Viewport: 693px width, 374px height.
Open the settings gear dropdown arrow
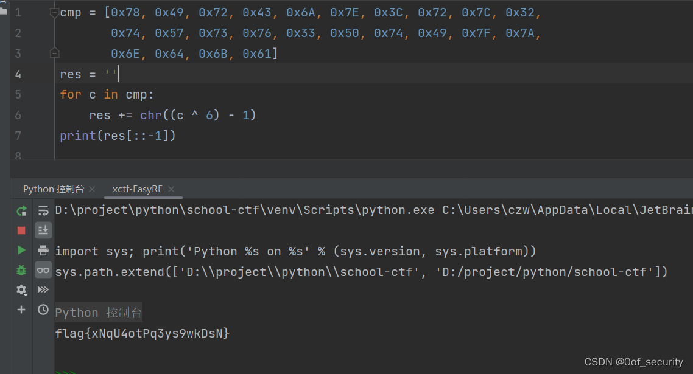tap(26, 294)
